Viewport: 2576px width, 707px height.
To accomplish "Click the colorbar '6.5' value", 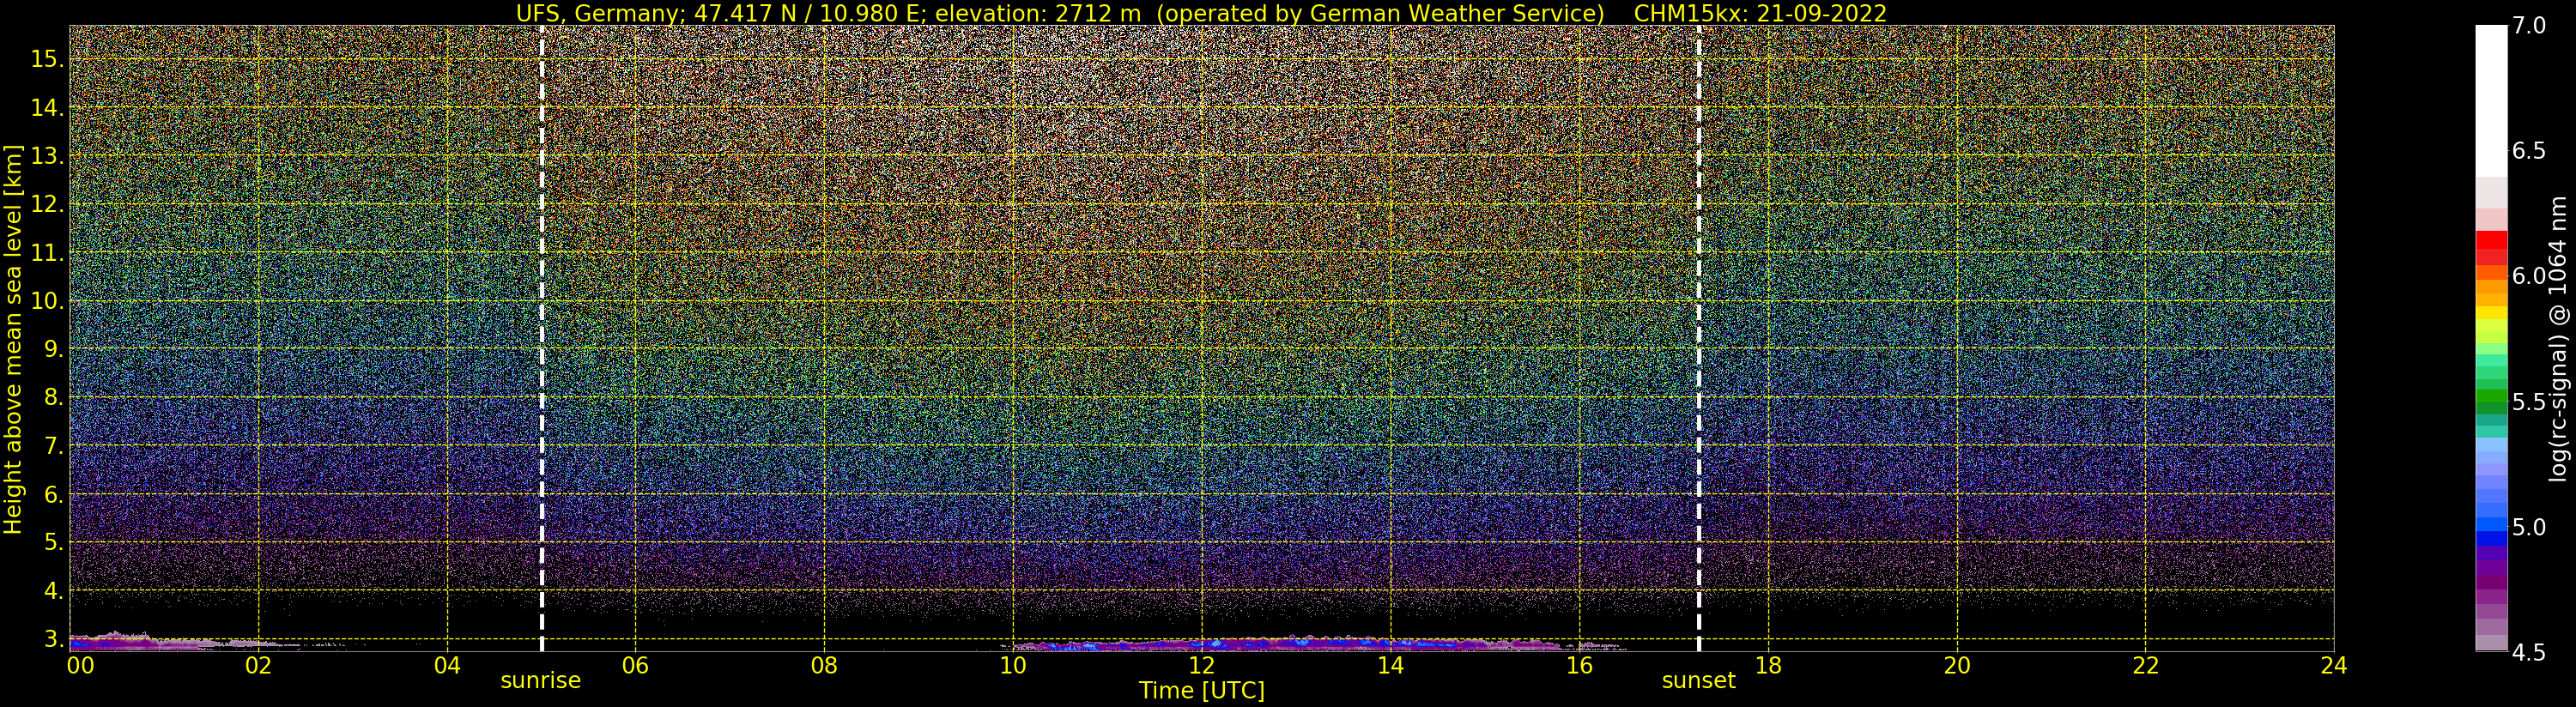I will tap(2527, 151).
